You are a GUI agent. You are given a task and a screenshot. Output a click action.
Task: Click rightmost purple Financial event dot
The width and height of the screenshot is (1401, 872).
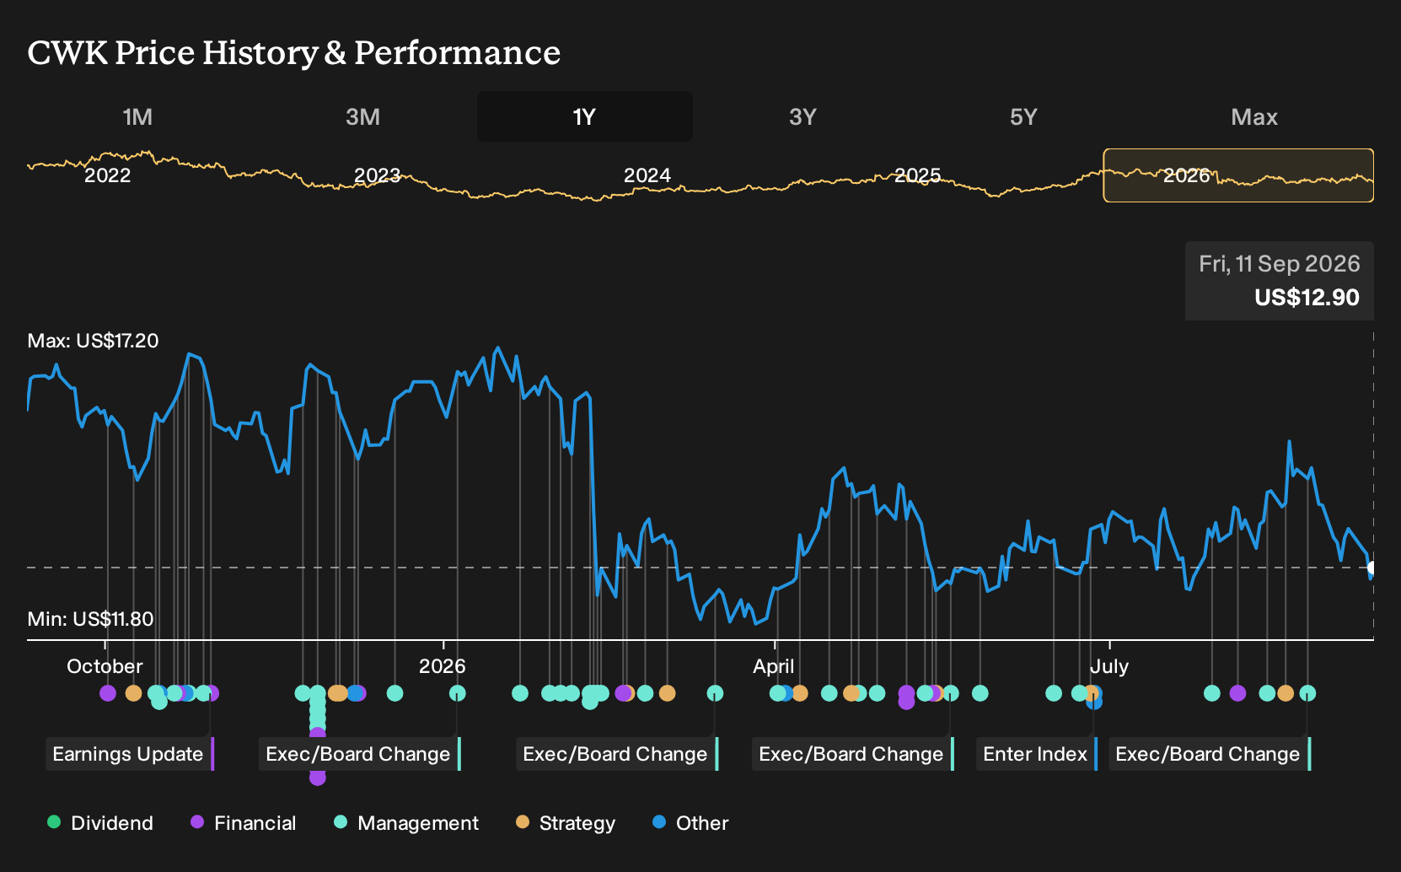click(x=1237, y=693)
